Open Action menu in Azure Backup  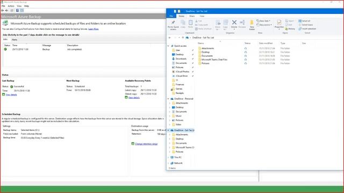[x=11, y=6]
